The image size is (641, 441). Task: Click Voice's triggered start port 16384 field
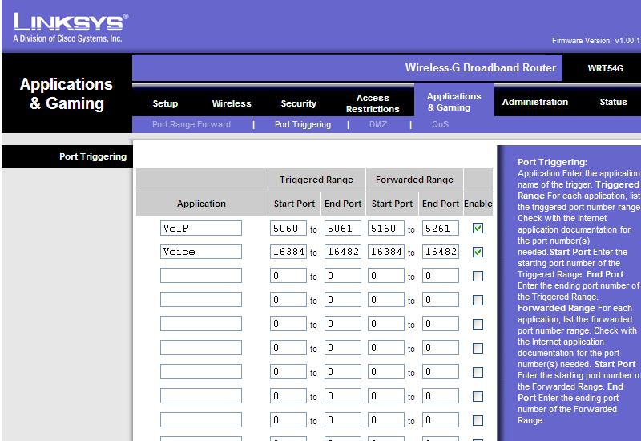coord(288,252)
